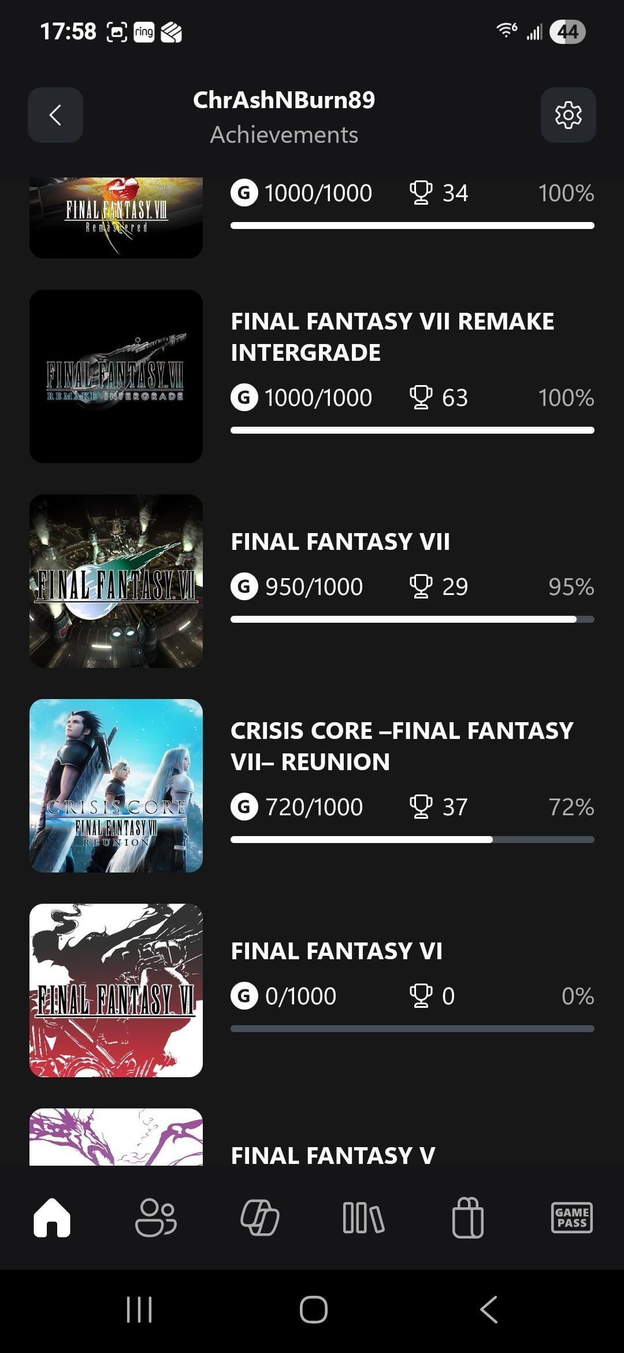Open the Final Fantasy VII achievements entry

[x=340, y=542]
